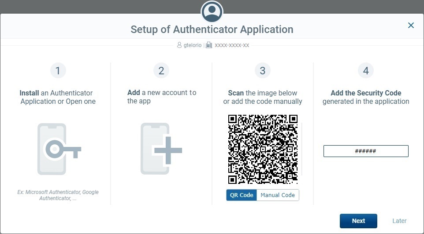This screenshot has height=234, width=424.
Task: Click the building icon beside xxxx-xxxx-xx
Action: (x=209, y=45)
